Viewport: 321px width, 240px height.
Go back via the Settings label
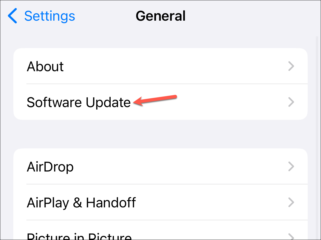point(49,16)
